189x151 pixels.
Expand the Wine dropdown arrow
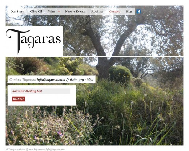coord(59,11)
